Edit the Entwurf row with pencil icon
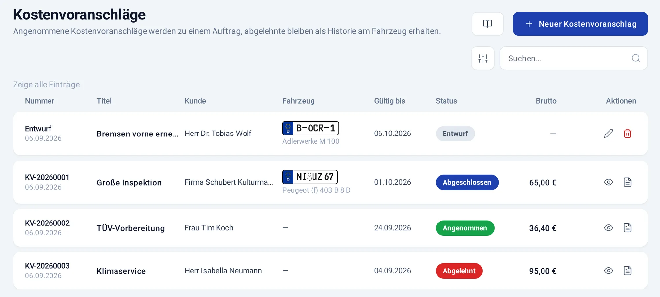This screenshot has height=297, width=660. coord(609,134)
